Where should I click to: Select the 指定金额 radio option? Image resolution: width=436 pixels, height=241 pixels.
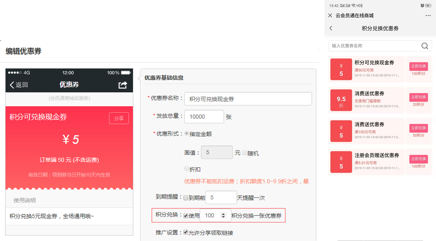coord(187,133)
